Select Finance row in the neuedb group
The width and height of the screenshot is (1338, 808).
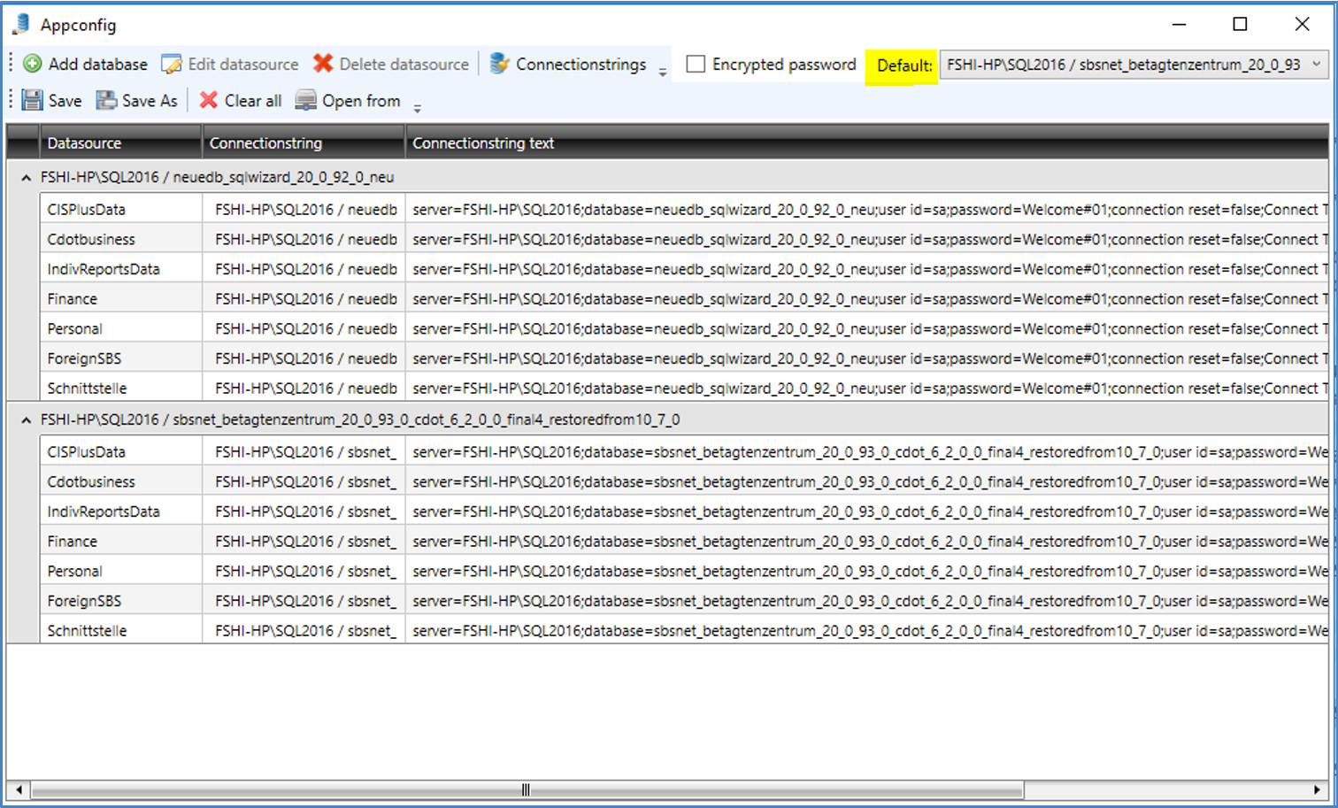[x=684, y=299]
